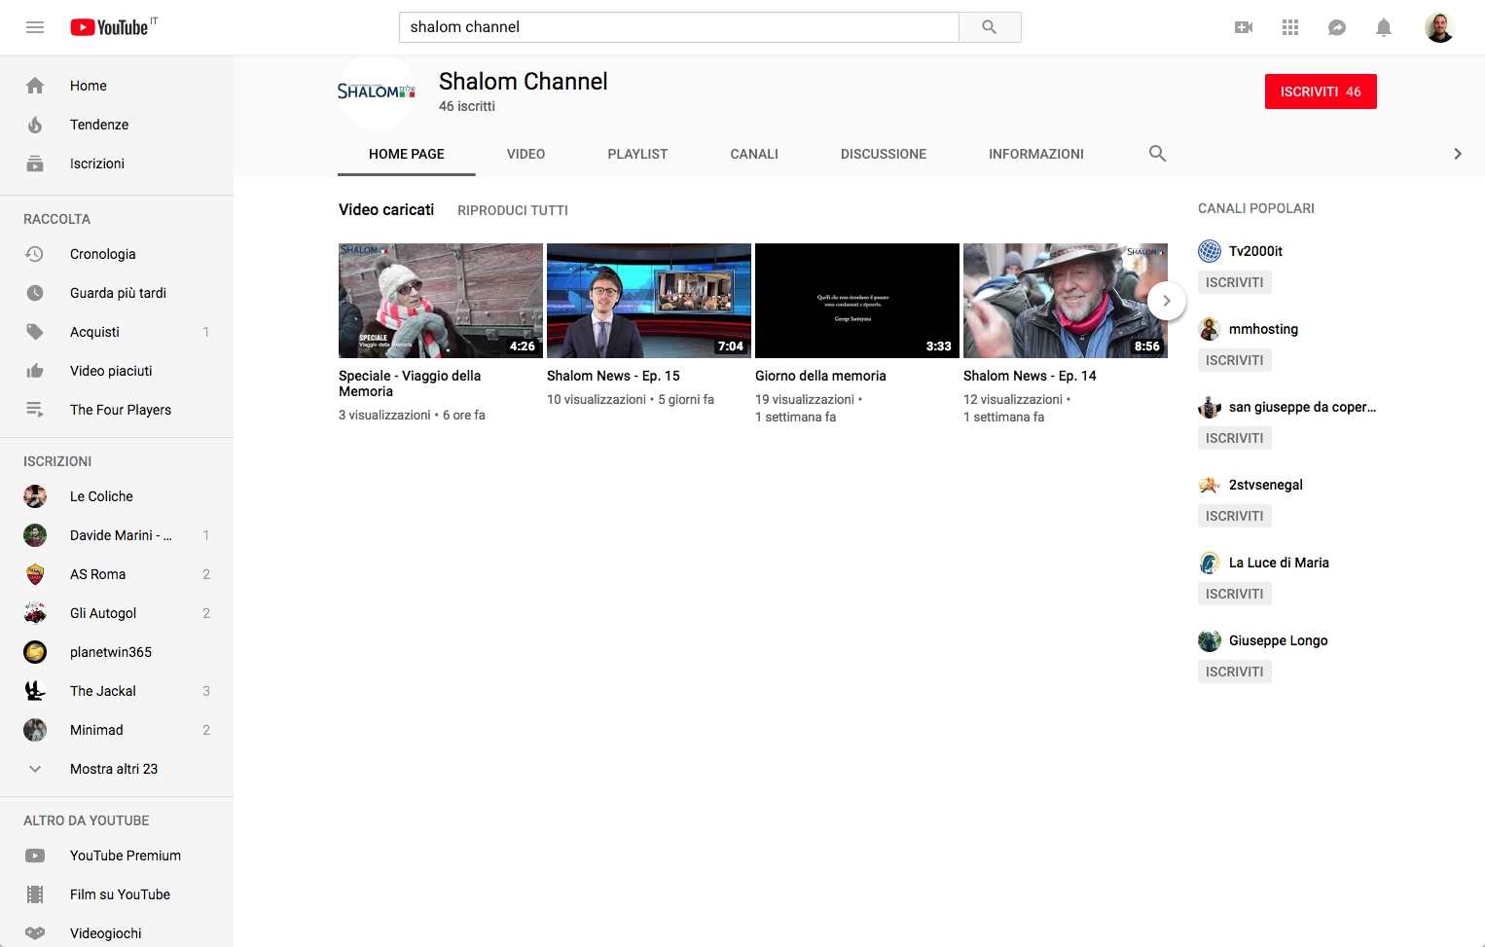Screen dimensions: 1485x947
Task: Open Giuseppe Longo channel name
Action: coord(1278,640)
